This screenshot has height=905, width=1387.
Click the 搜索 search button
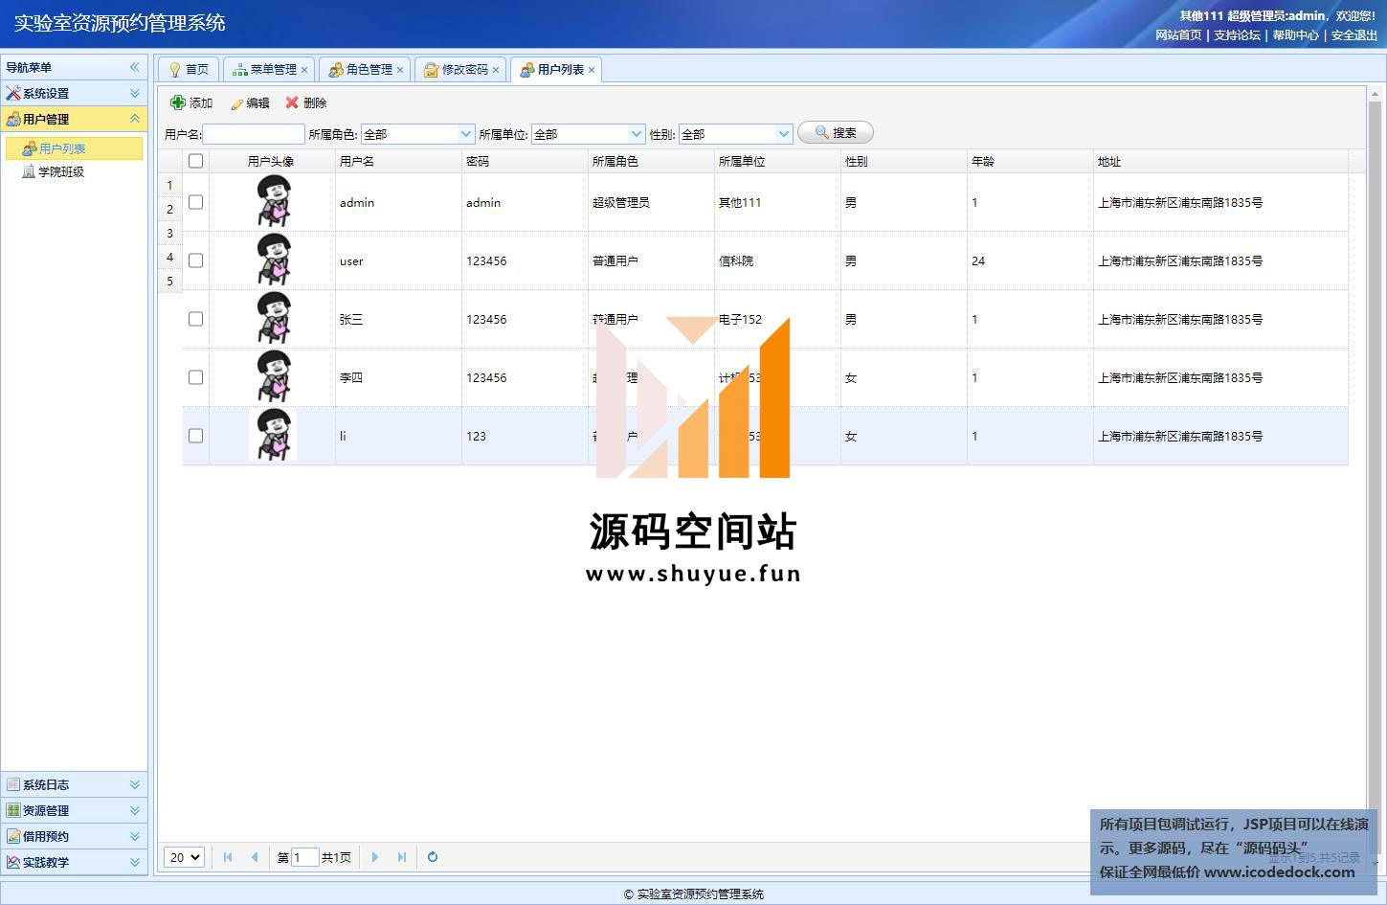tap(836, 133)
